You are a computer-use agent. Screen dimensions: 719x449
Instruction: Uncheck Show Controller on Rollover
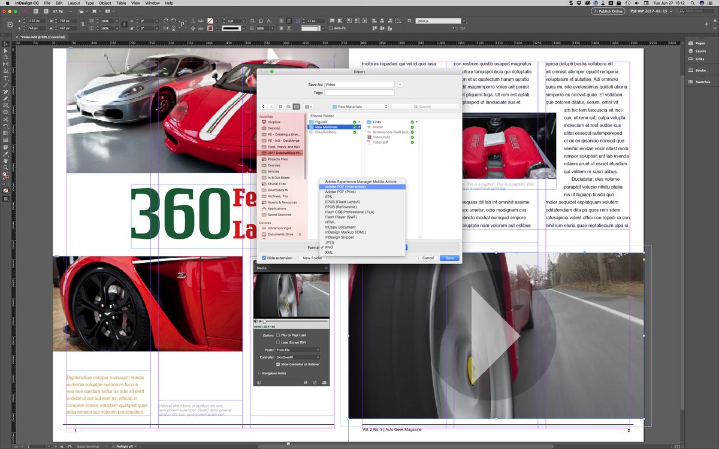pyautogui.click(x=278, y=364)
